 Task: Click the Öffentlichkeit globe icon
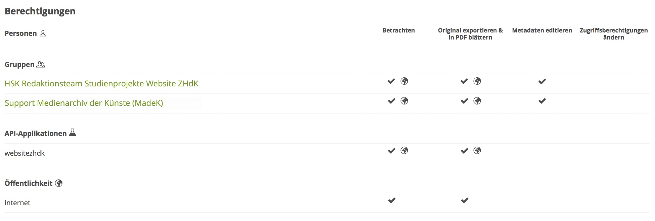point(59,183)
